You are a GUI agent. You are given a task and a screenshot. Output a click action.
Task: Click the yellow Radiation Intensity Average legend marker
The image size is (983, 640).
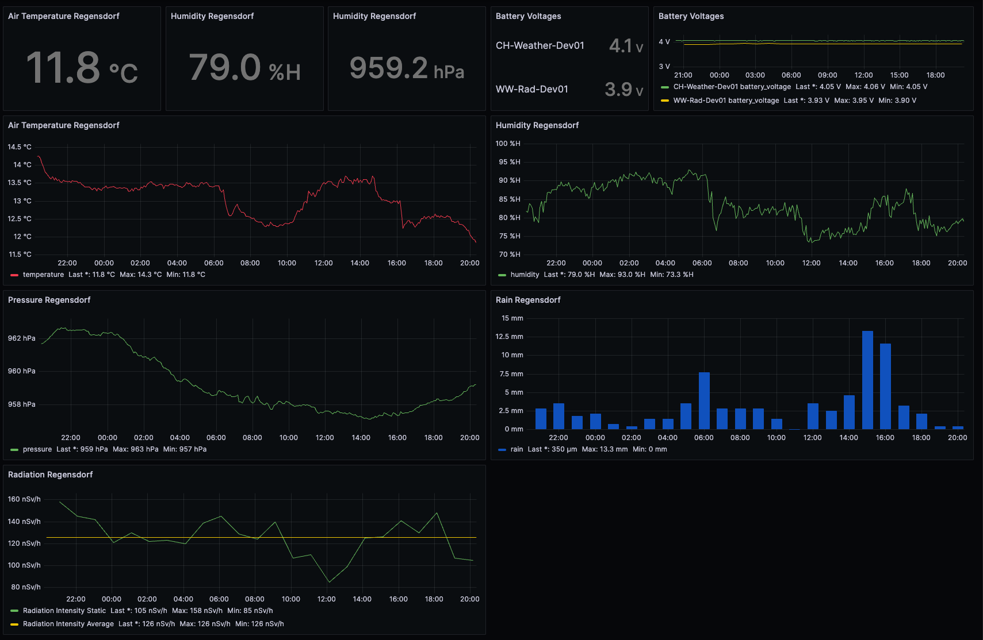(14, 624)
